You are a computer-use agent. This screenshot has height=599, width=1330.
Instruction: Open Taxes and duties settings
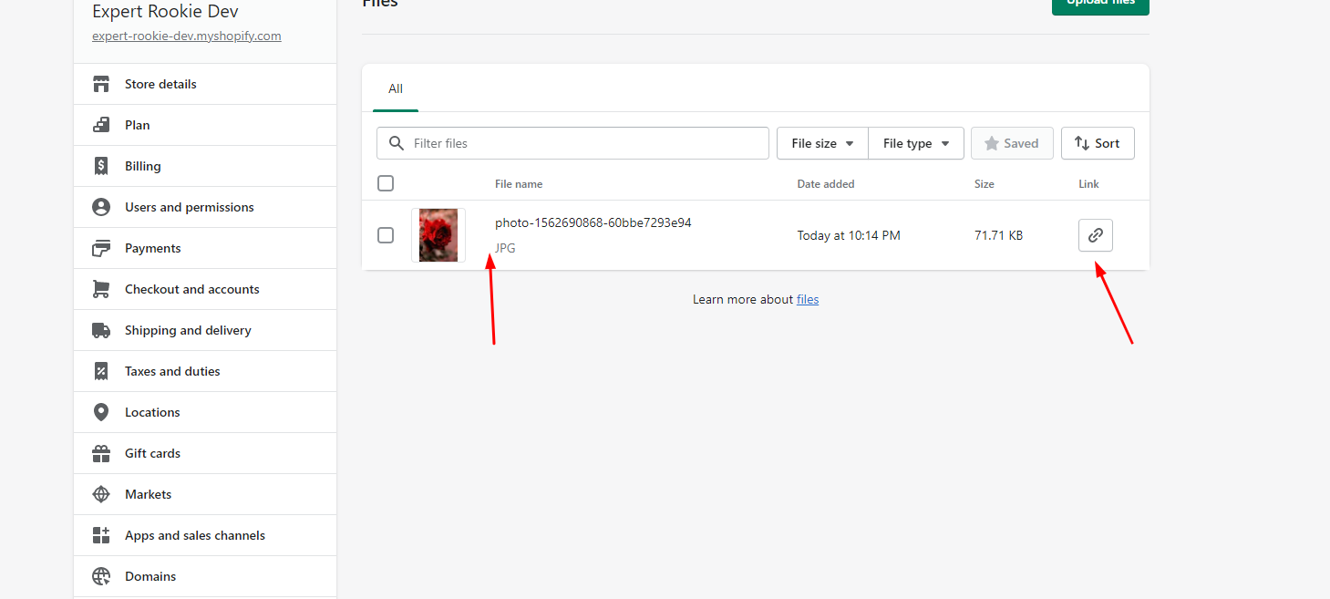click(205, 371)
